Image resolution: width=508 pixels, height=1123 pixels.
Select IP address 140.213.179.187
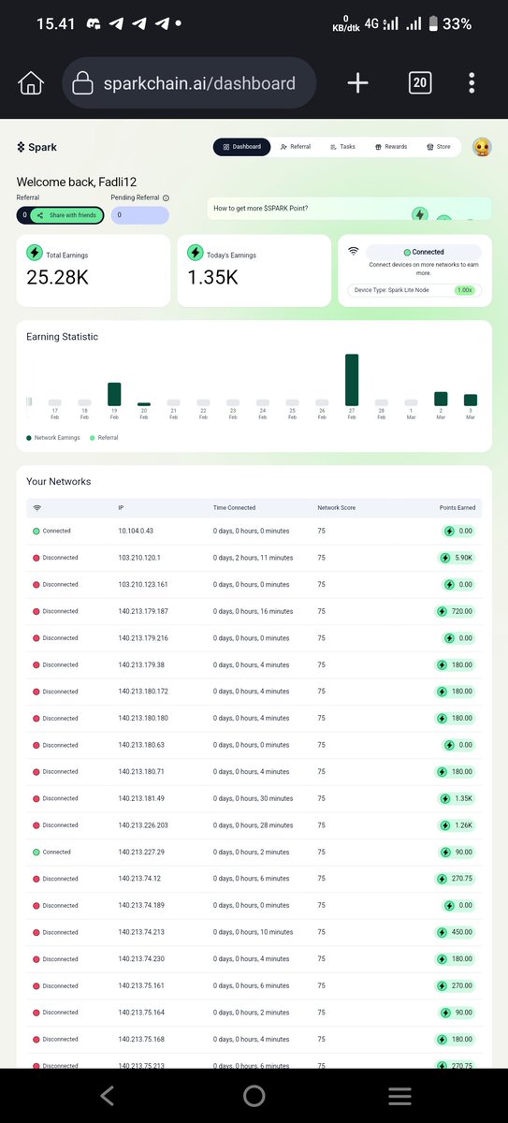143,611
